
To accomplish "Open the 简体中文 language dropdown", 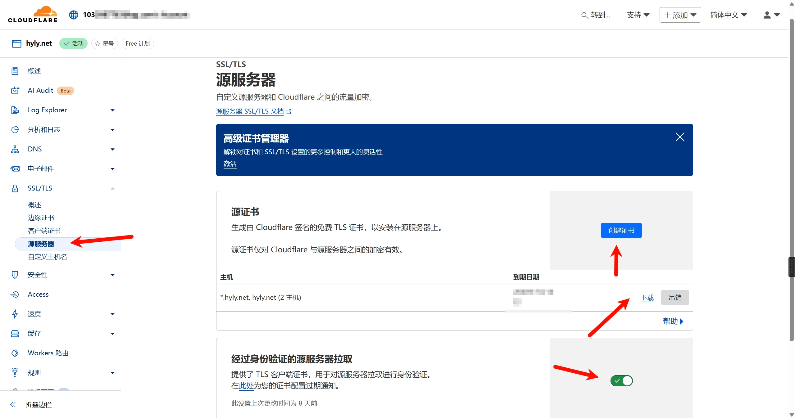I will point(729,15).
